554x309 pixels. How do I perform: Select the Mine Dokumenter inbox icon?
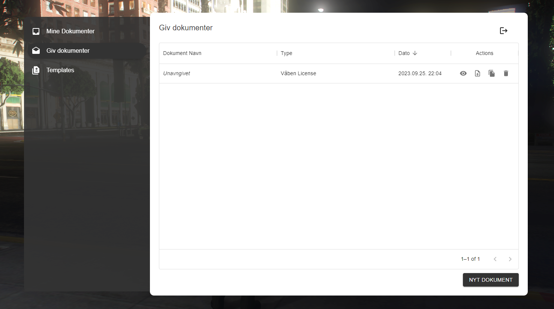(x=36, y=31)
